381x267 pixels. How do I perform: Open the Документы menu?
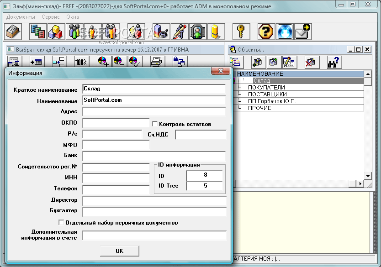tap(21, 17)
